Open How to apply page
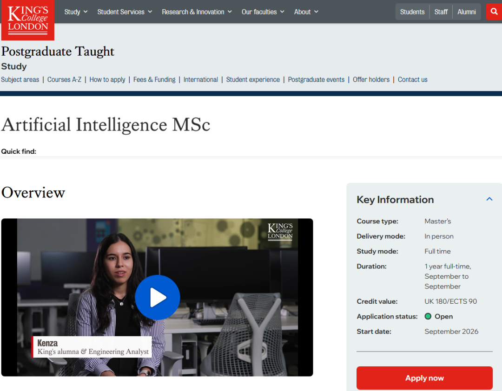The image size is (502, 391). click(107, 79)
